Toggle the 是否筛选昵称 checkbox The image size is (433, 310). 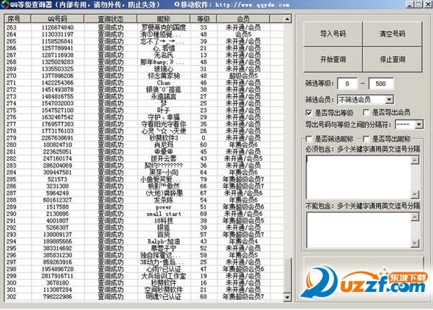(309, 139)
